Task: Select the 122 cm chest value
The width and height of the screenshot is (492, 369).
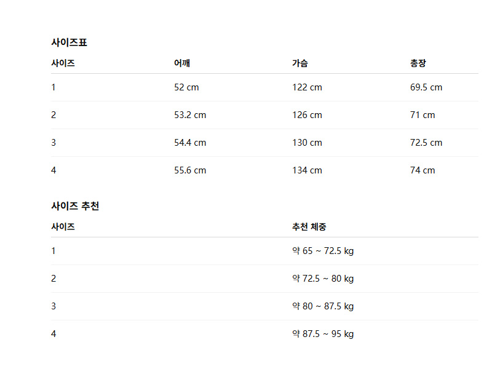Action: (307, 87)
